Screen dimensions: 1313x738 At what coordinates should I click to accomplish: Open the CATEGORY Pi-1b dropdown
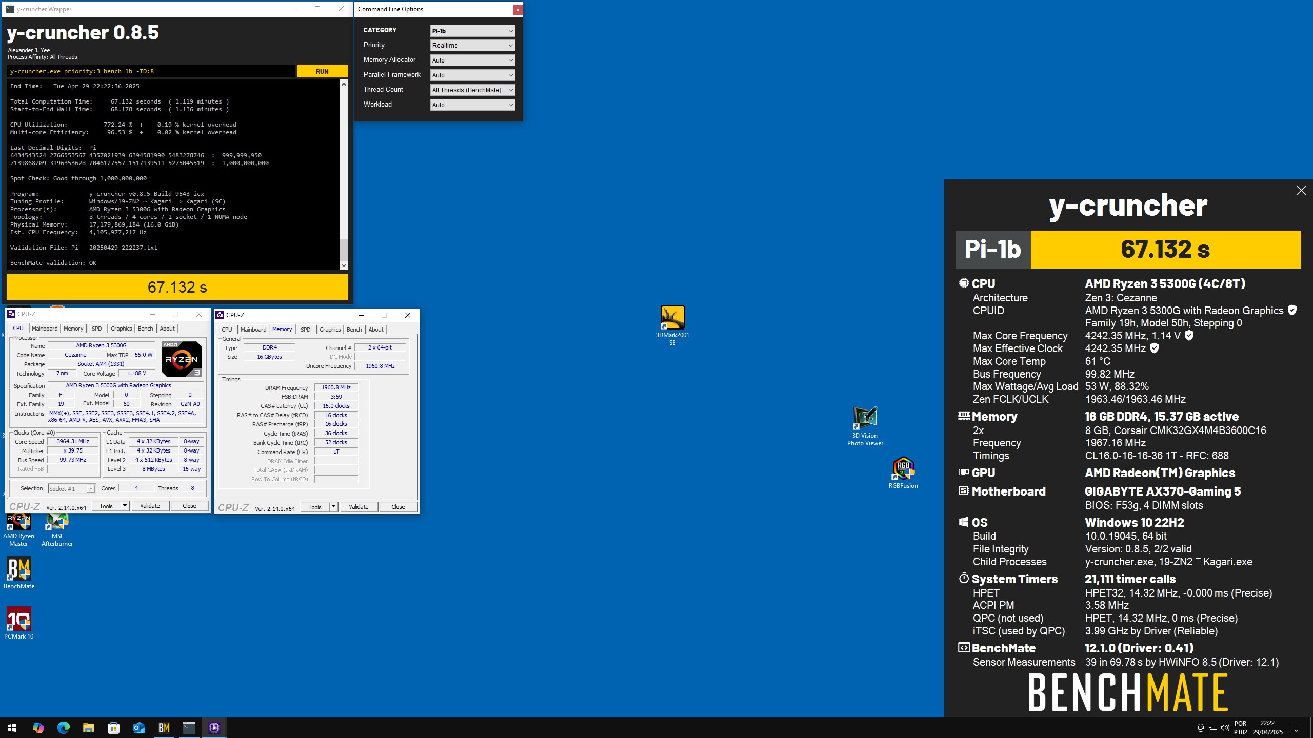[x=472, y=31]
